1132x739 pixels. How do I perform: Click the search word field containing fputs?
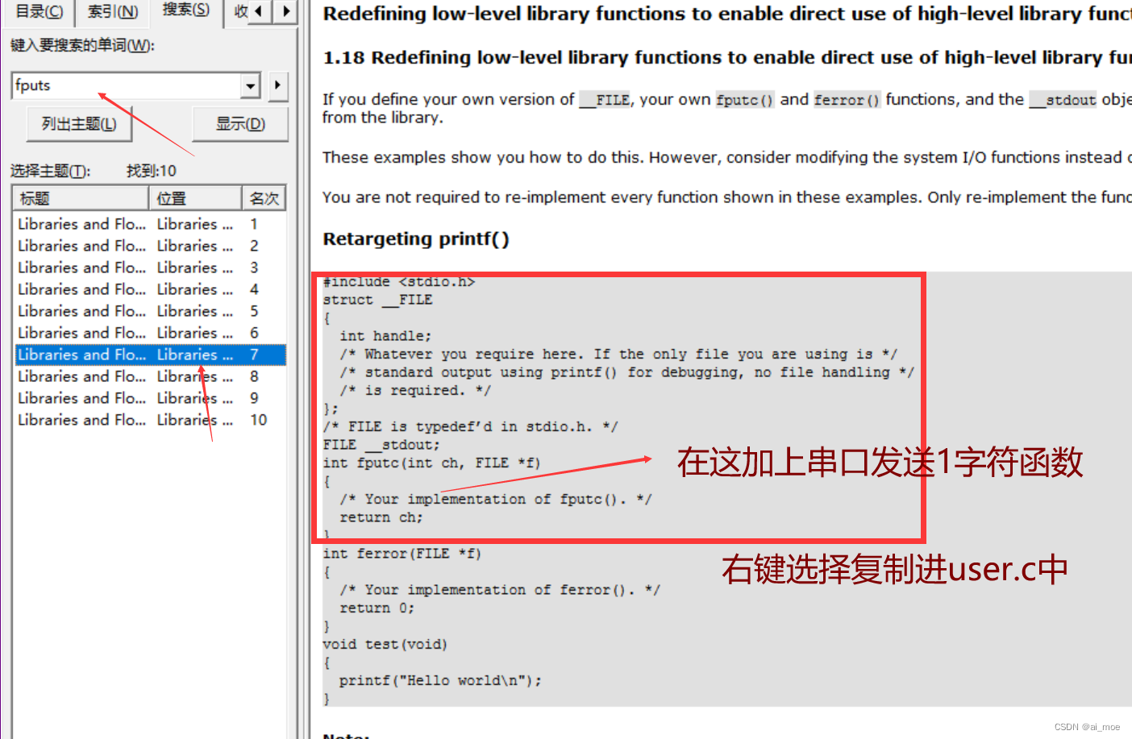pos(127,85)
